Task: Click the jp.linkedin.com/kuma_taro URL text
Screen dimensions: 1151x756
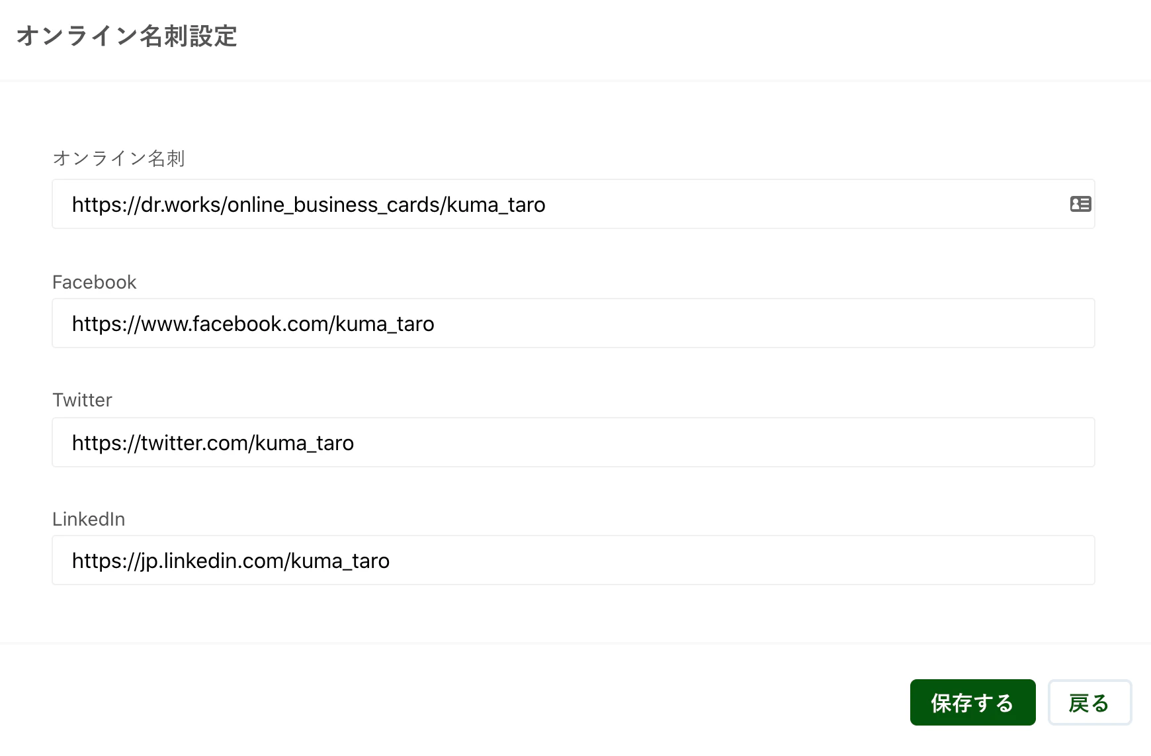Action: [x=230, y=561]
